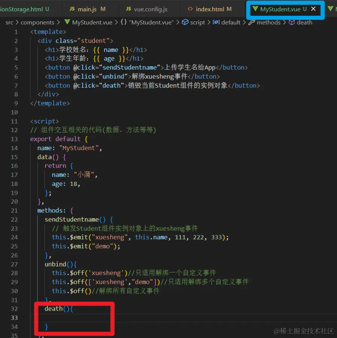Click the {{ name }} interpolation
This screenshot has height=338, width=337.
tap(111, 50)
